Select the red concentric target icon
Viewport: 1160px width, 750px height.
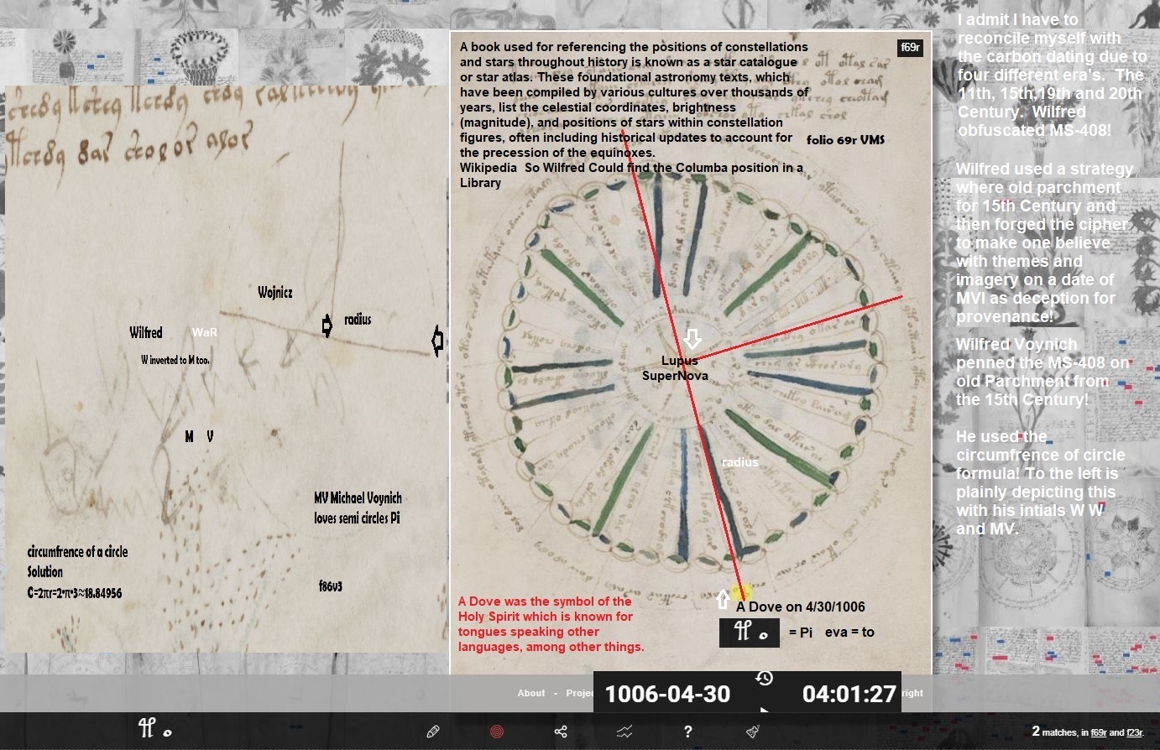click(x=497, y=732)
